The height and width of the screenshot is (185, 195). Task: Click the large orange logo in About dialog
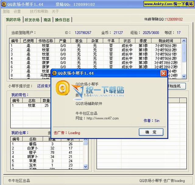click(x=63, y=88)
